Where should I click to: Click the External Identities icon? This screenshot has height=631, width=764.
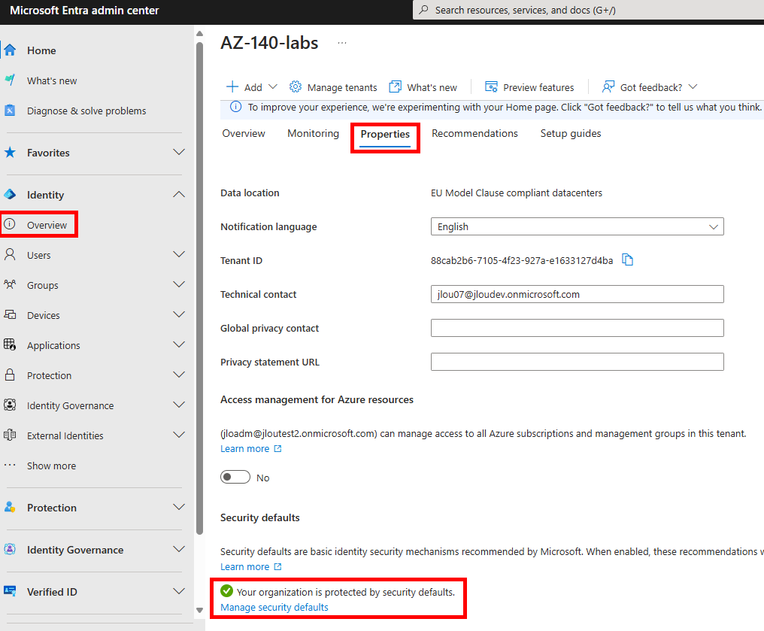point(11,435)
